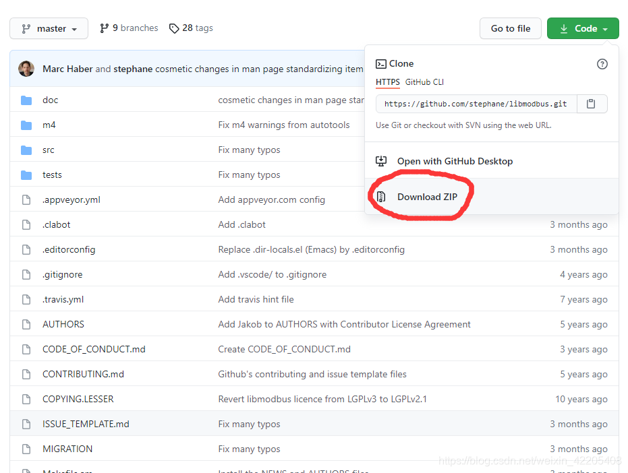
Task: Open the .appveyor.yml file
Action: (x=72, y=199)
